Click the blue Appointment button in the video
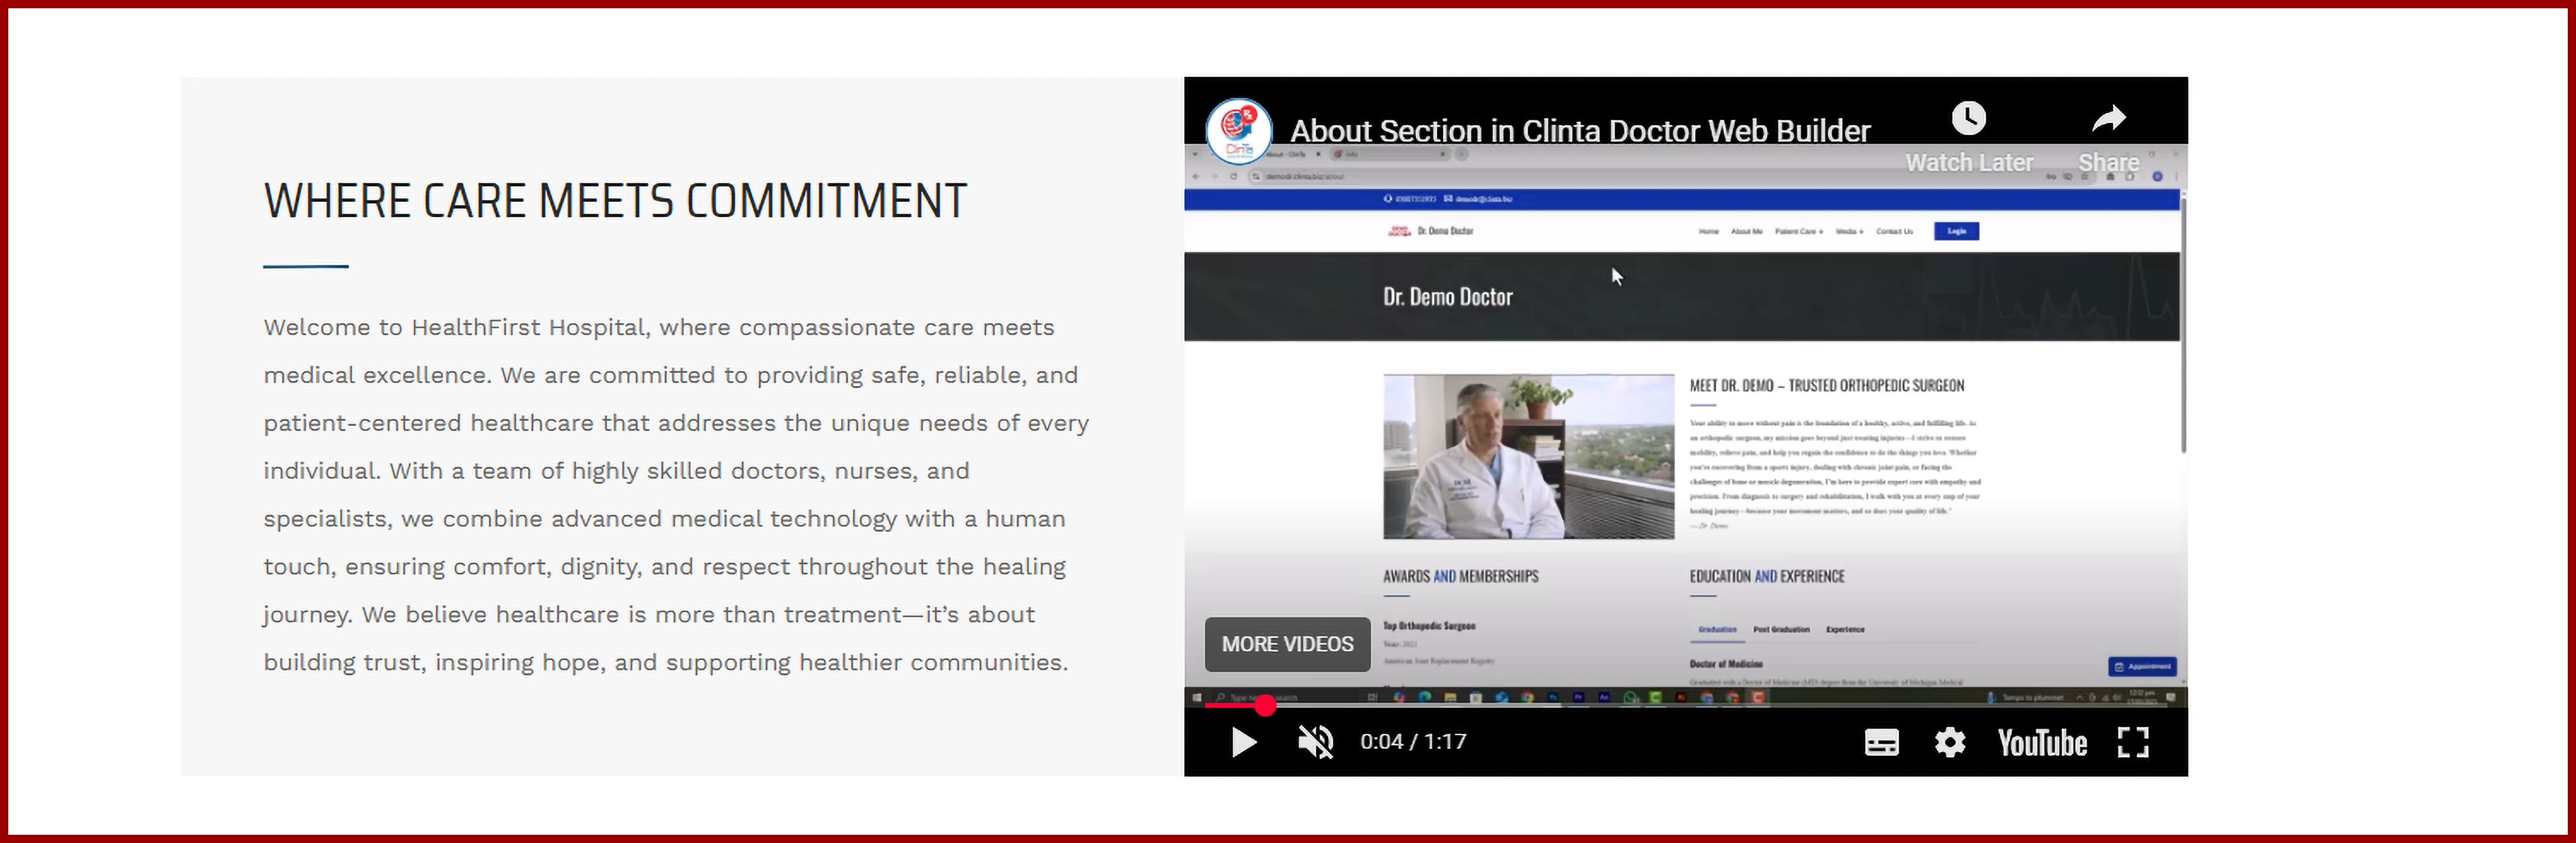 click(2142, 666)
